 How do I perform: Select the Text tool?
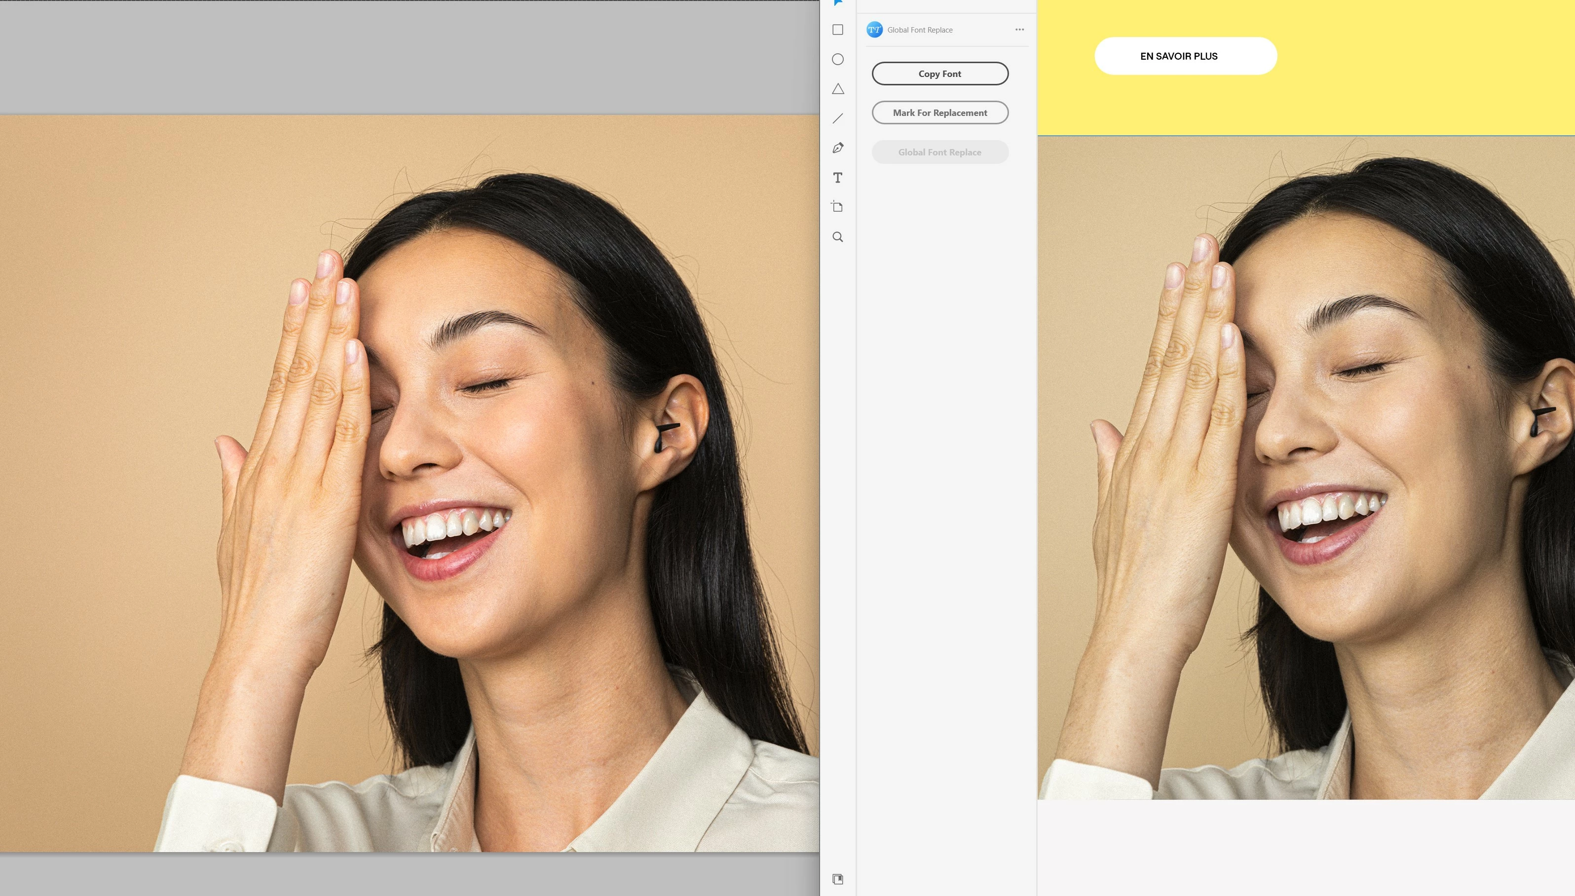(x=837, y=178)
